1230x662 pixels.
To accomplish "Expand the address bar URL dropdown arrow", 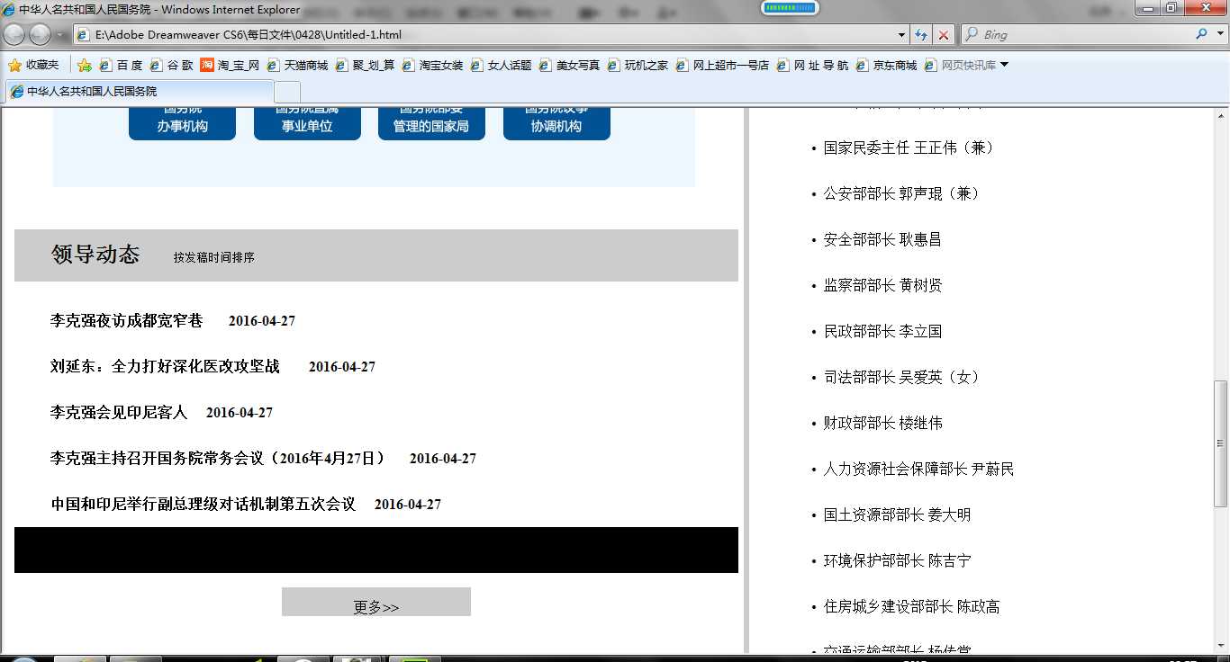I will point(902,35).
